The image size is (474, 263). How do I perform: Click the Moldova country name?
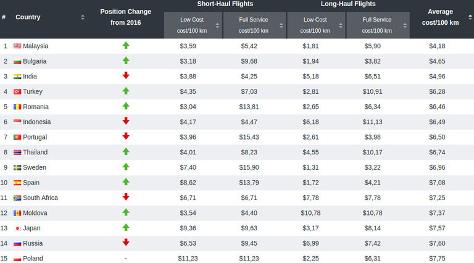(35, 213)
